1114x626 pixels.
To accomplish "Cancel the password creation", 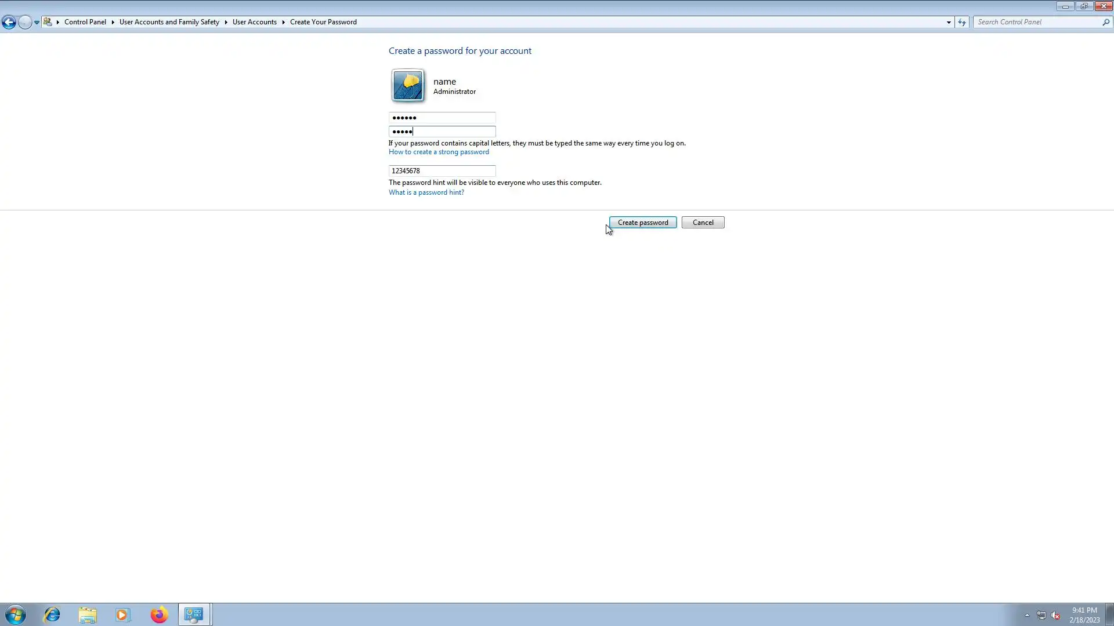I will tap(703, 223).
